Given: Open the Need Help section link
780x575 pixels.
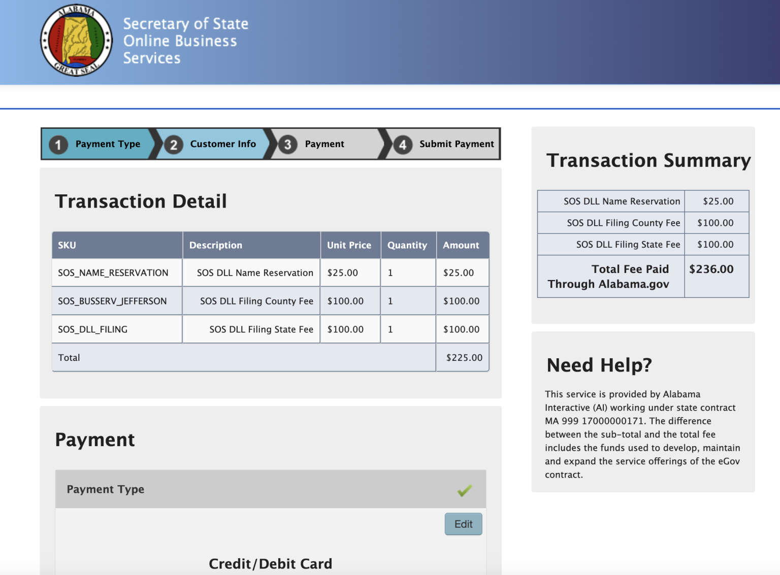Looking at the screenshot, I should coord(599,364).
